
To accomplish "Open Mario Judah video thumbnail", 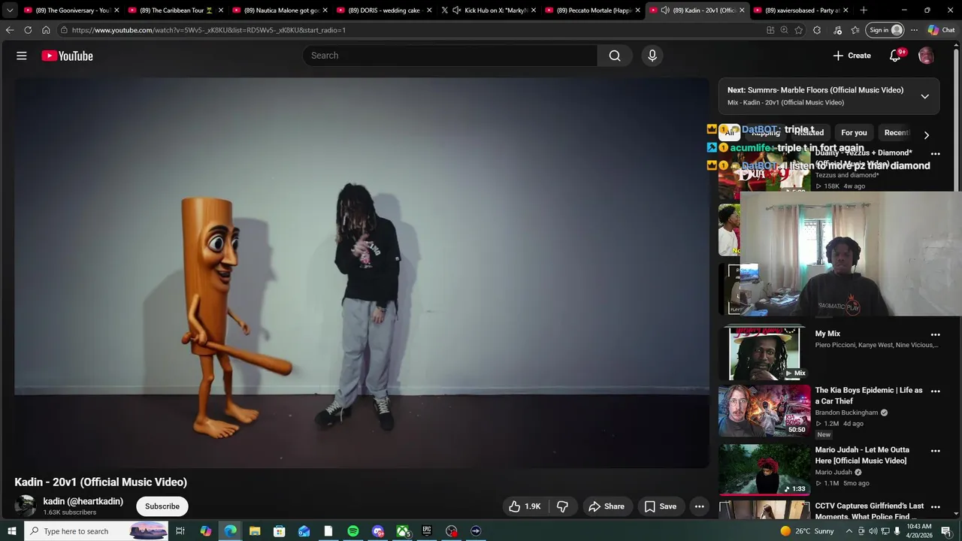I will point(764,470).
